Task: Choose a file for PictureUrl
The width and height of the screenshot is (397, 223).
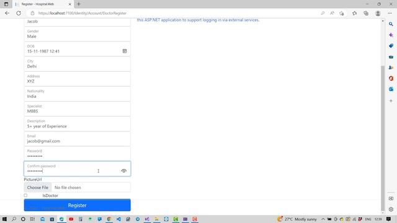Action: (x=38, y=187)
